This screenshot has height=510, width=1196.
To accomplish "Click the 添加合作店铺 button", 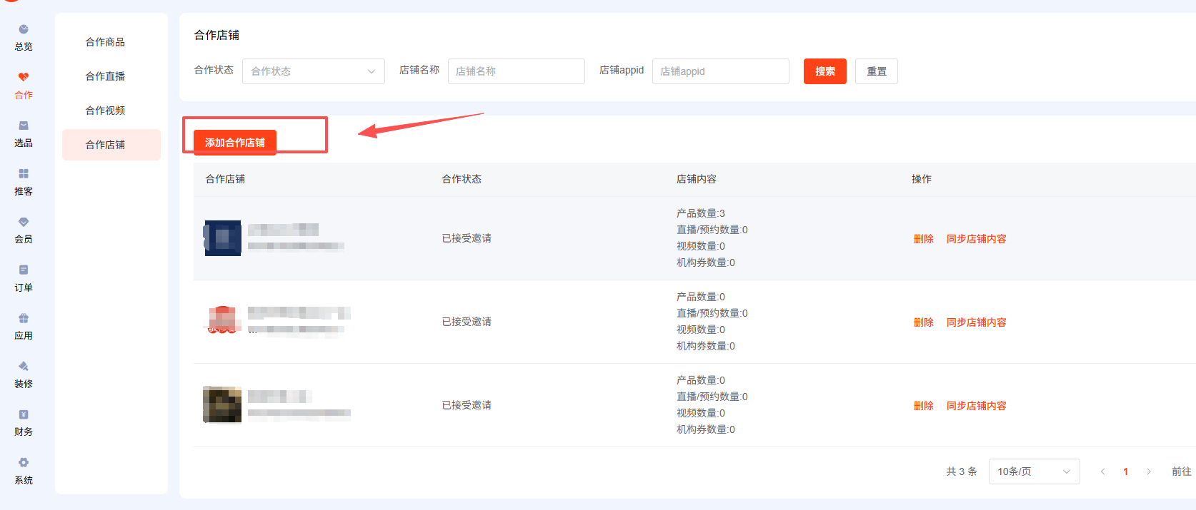I will click(x=234, y=143).
